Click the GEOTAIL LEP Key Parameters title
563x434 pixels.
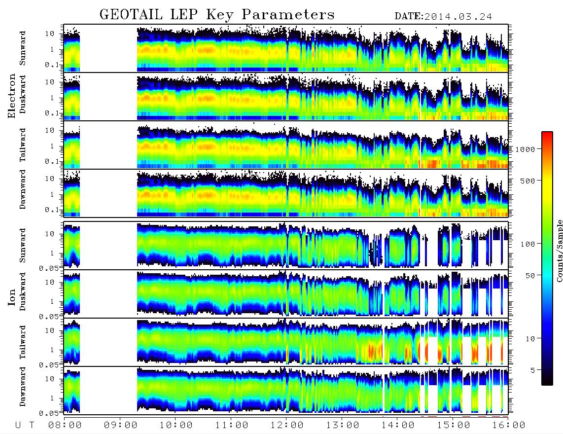tap(217, 15)
